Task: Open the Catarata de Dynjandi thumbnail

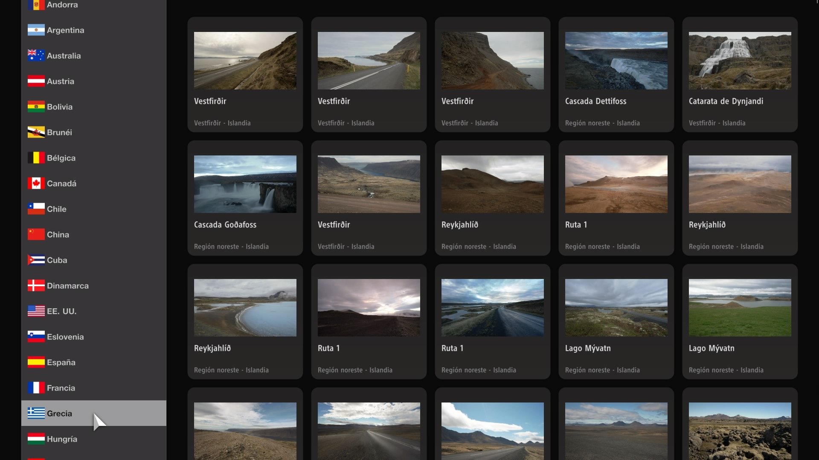Action: (740, 60)
